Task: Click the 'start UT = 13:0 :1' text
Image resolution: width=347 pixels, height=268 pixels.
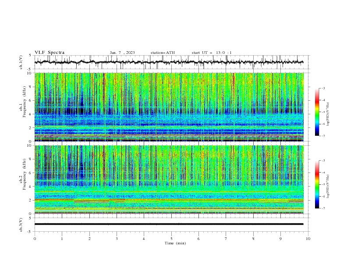Action: (212, 53)
